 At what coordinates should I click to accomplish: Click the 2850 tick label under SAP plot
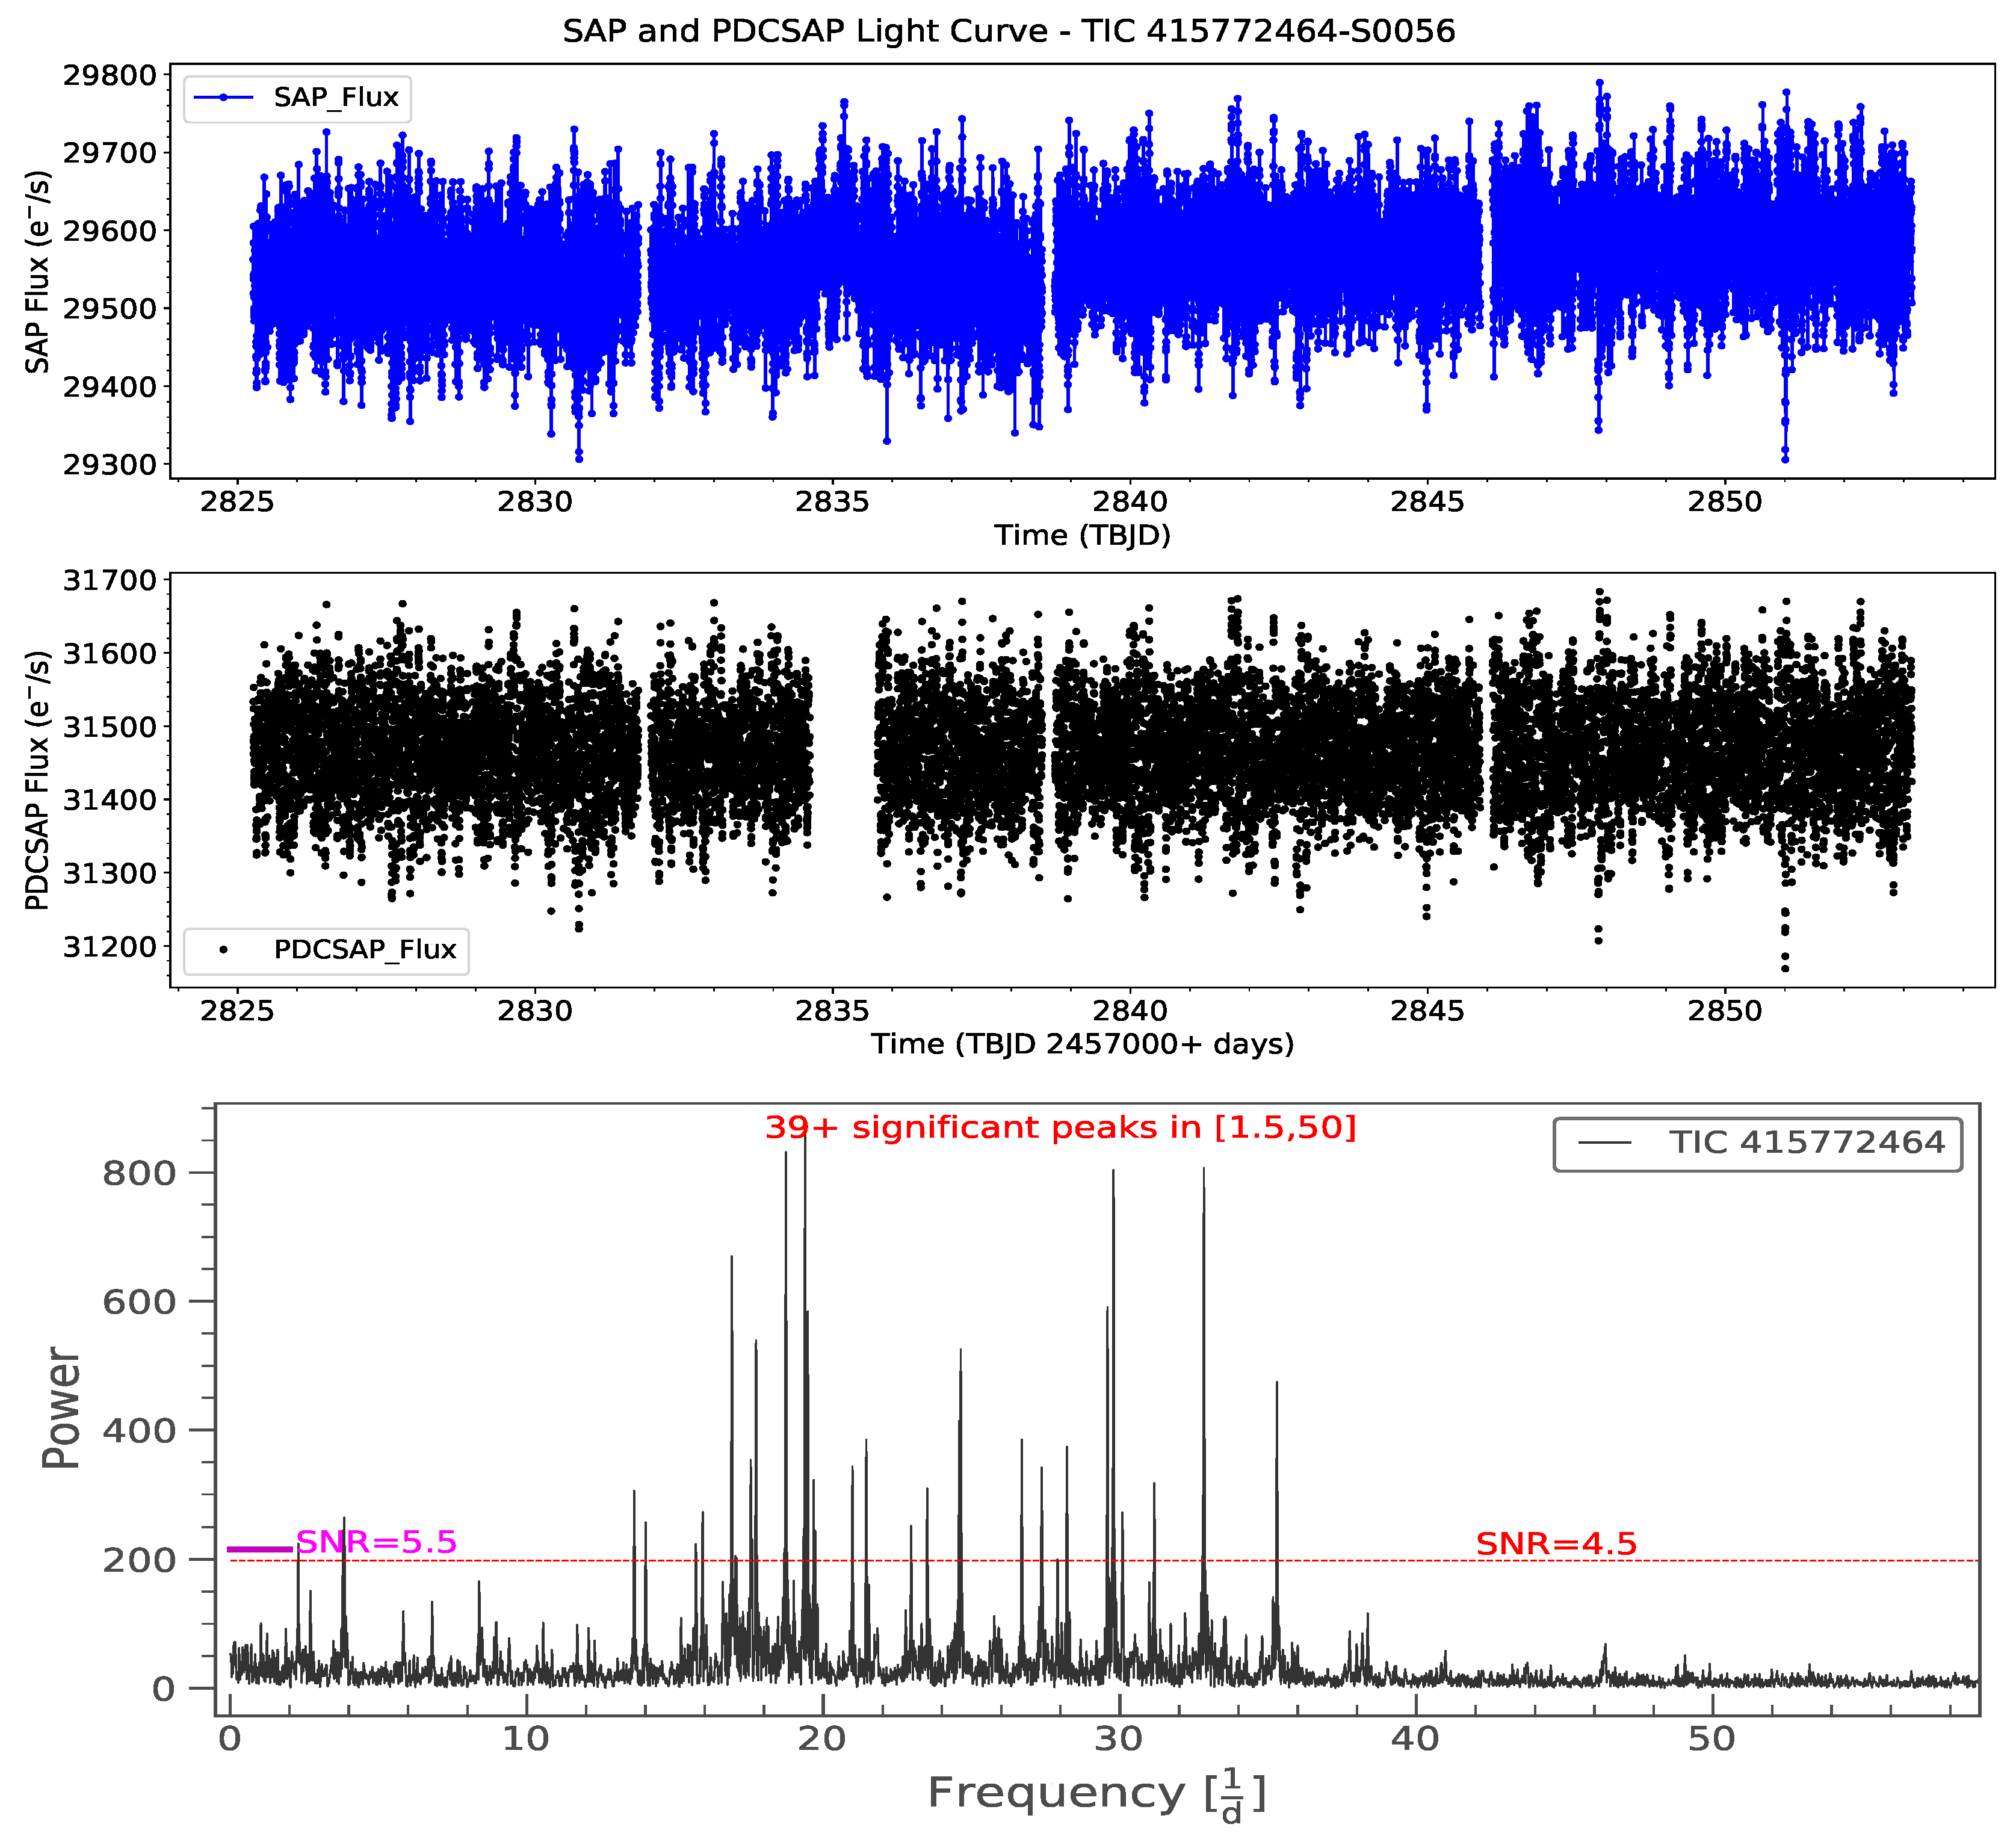1725,501
